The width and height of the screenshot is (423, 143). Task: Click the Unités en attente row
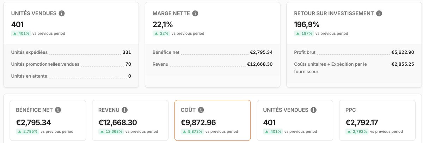[x=71, y=76]
